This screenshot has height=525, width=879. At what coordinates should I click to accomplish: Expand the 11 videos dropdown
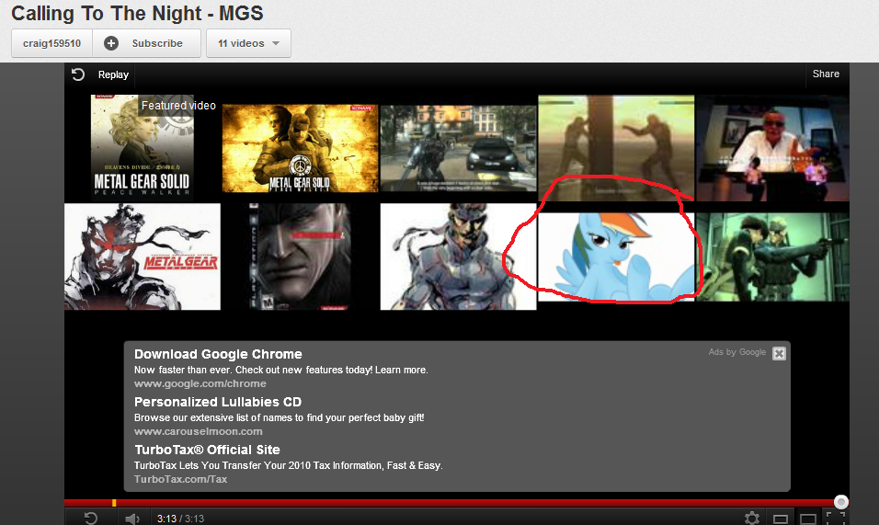(248, 43)
